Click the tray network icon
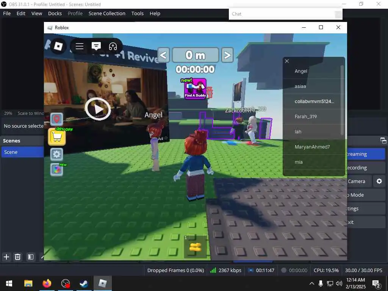This screenshot has height=291, width=388. [x=330, y=283]
